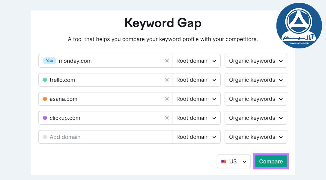326x180 pixels.
Task: Click the Arazitco logo in the corner
Action: point(299,25)
